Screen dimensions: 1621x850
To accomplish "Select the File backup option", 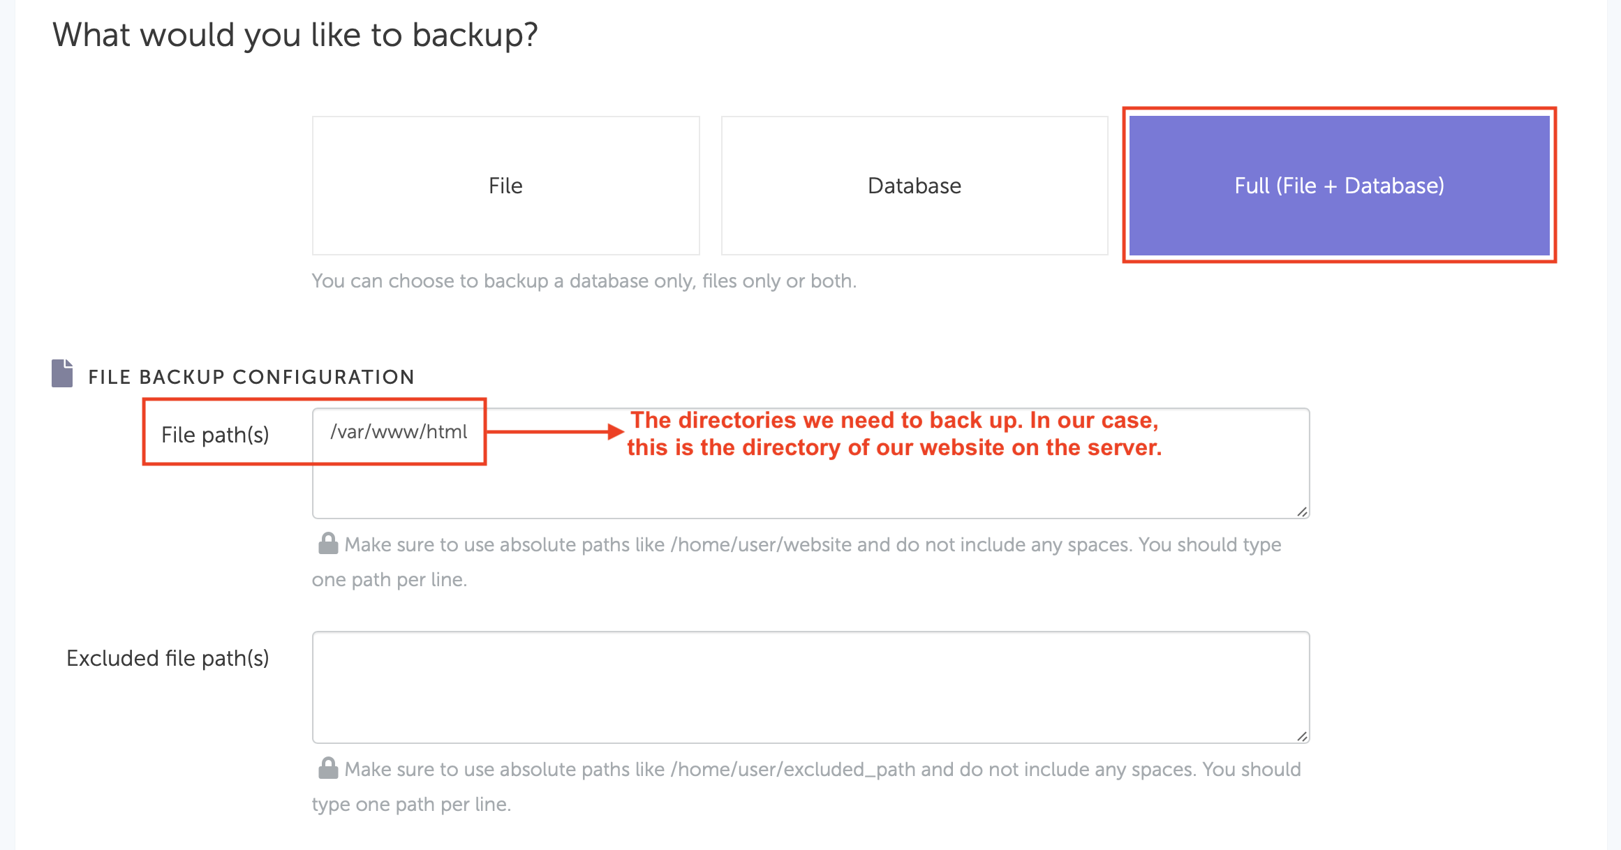I will [505, 186].
